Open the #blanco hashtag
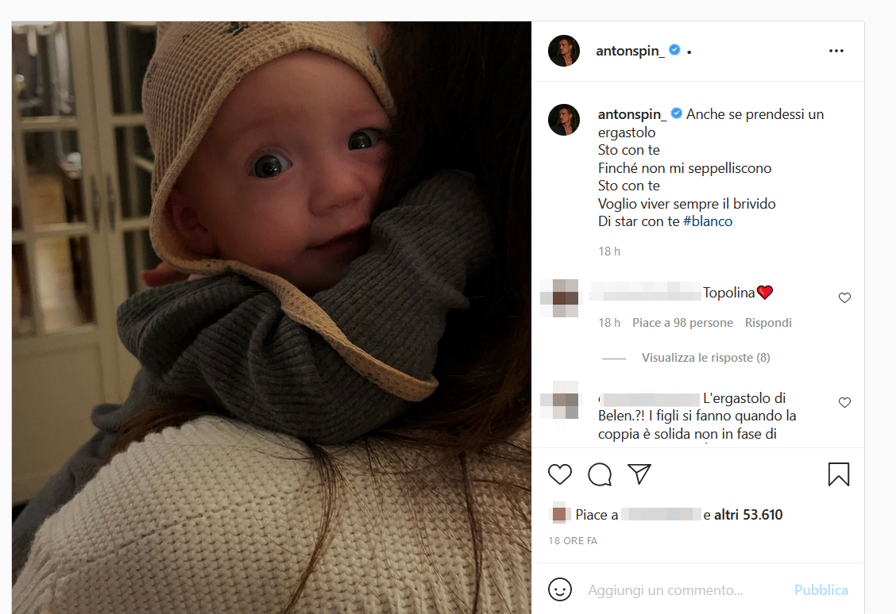Viewport: 896px width, 614px height. click(707, 222)
